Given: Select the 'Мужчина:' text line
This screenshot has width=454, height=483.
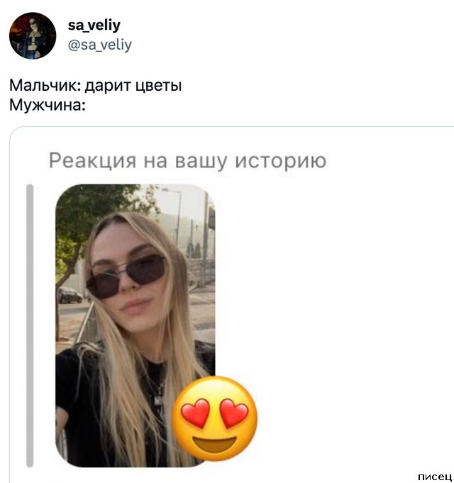Looking at the screenshot, I should tap(48, 106).
